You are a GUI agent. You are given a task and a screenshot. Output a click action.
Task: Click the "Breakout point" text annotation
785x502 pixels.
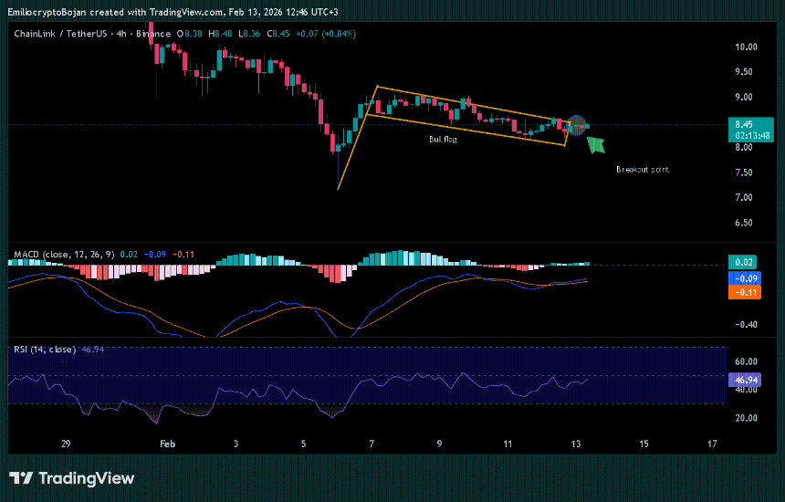point(643,170)
